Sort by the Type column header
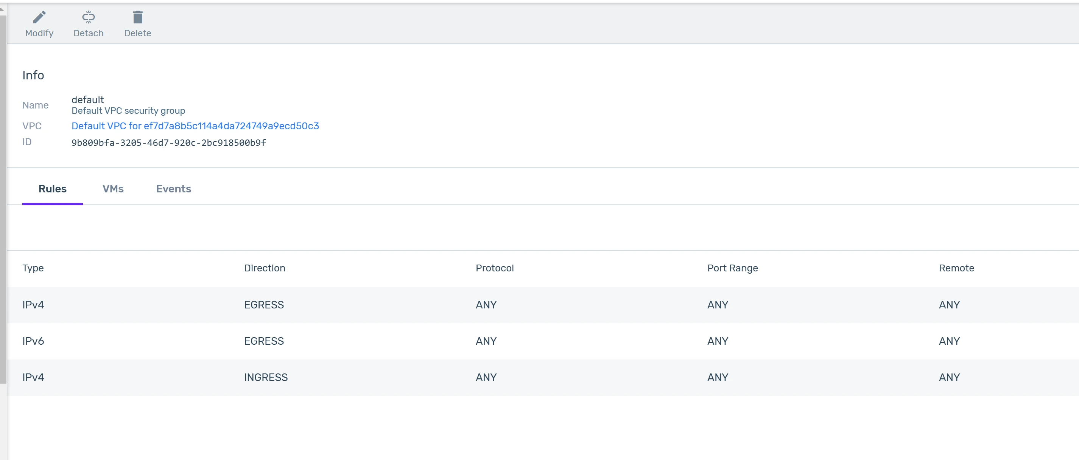The height and width of the screenshot is (460, 1079). [x=33, y=268]
